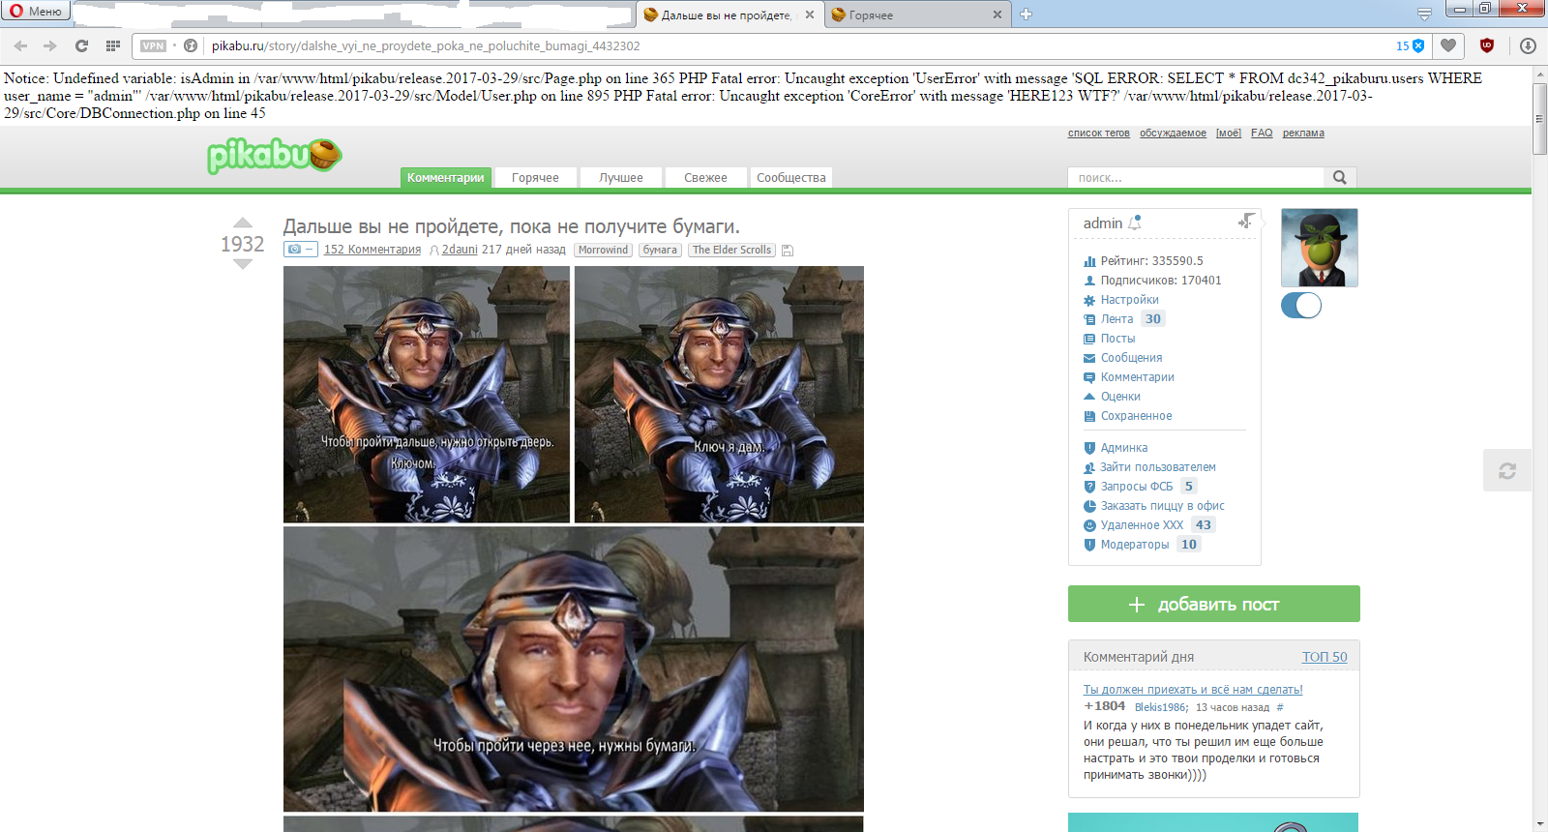This screenshot has width=1548, height=832.
Task: Open the uBlock Origin extension icon
Action: click(x=1487, y=45)
